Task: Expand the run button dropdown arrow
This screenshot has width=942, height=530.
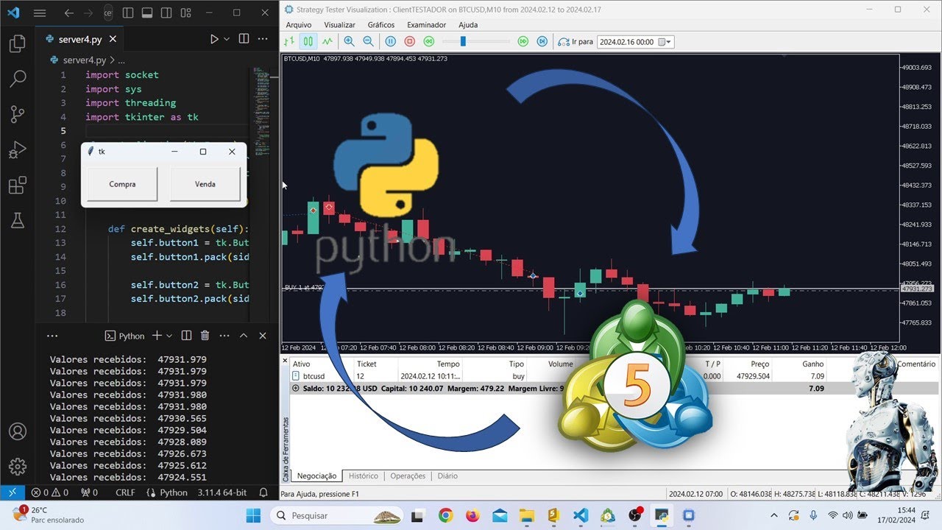Action: point(227,39)
